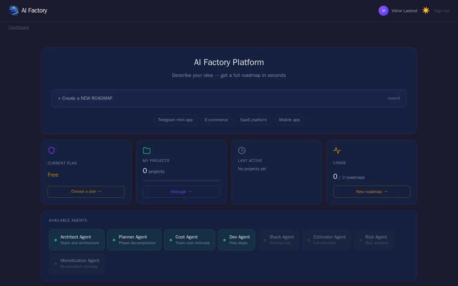Viewport: 458px width, 286px height.
Task: Click the 0 / 2 roadmaps usage value
Action: (349, 177)
